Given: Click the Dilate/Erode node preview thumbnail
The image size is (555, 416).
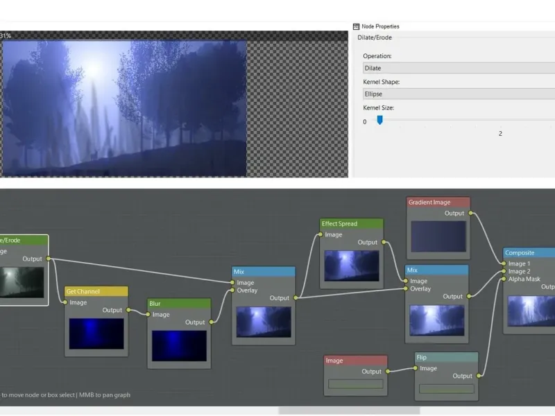Looking at the screenshot, I should (21, 282).
